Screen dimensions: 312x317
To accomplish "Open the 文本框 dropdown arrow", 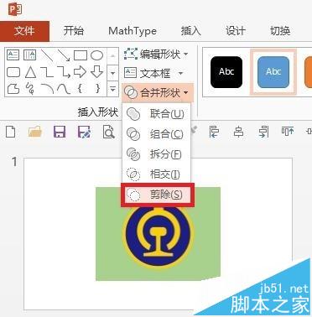I will [181, 74].
